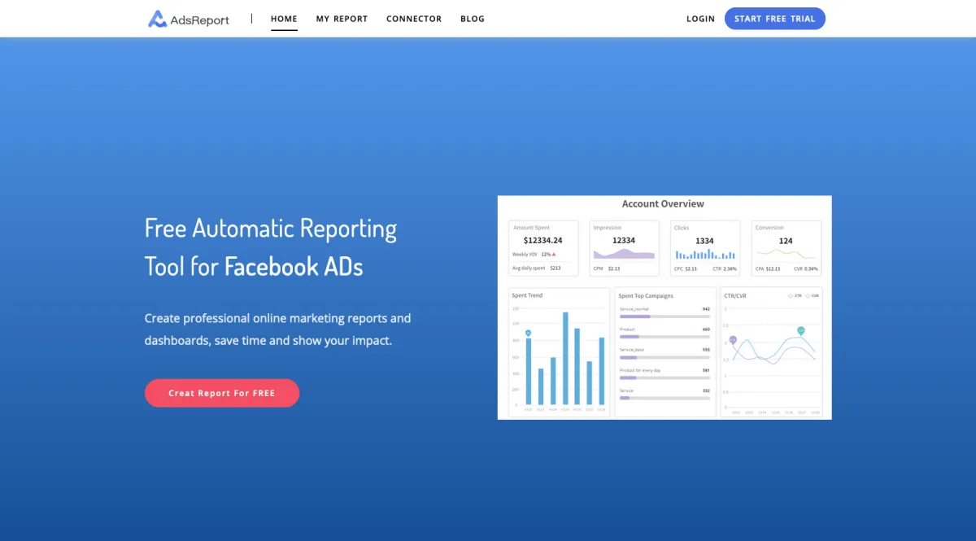Click Creat Report For FREE button
Screen dimensions: 976x541
point(222,393)
